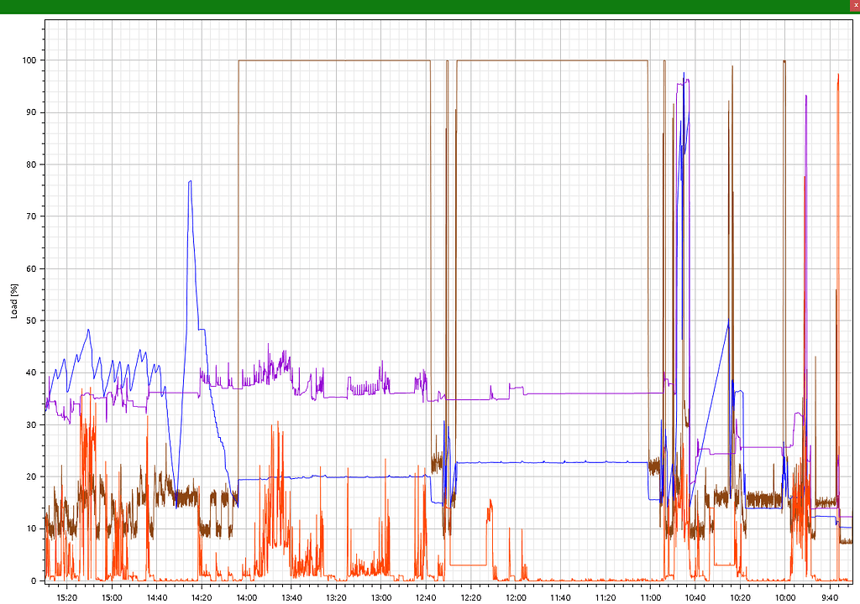860x604 pixels.
Task: Click the 12:40 time label
Action: [426, 597]
